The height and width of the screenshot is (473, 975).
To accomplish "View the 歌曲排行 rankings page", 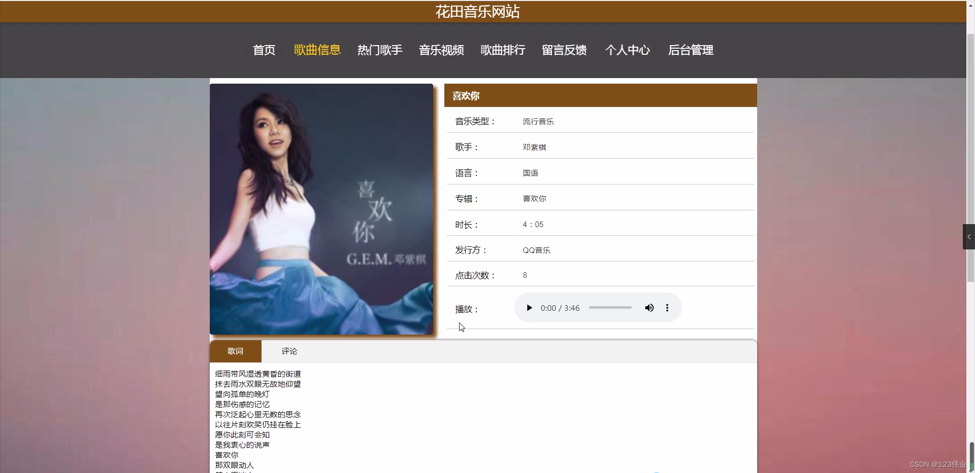I will 502,50.
